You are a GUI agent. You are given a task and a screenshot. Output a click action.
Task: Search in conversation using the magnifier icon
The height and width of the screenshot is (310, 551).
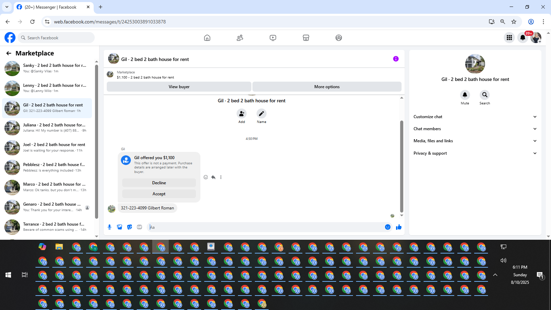[x=485, y=95]
